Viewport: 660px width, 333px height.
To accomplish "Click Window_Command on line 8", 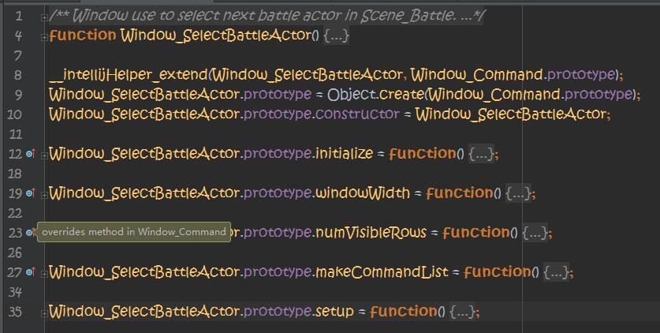I will [476, 75].
